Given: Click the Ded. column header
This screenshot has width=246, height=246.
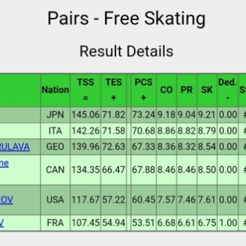Looking at the screenshot, I should click(228, 90).
